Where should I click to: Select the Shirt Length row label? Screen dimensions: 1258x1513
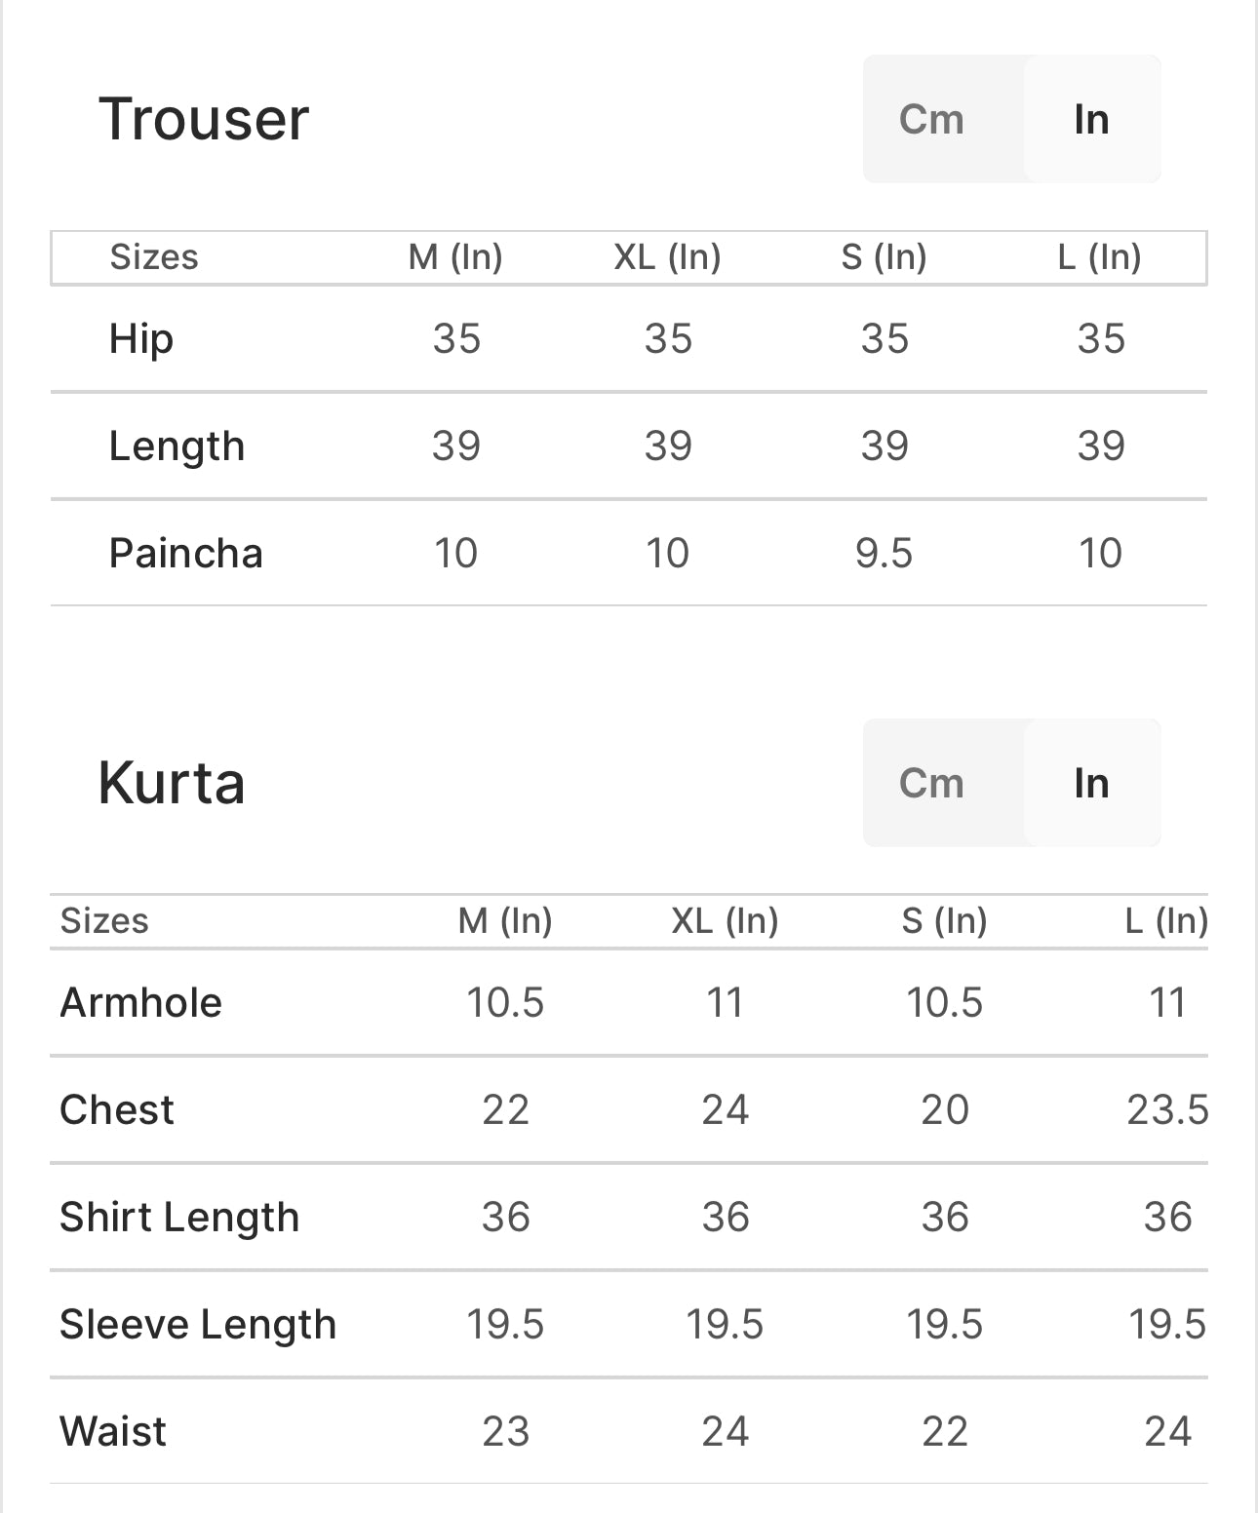[179, 1218]
